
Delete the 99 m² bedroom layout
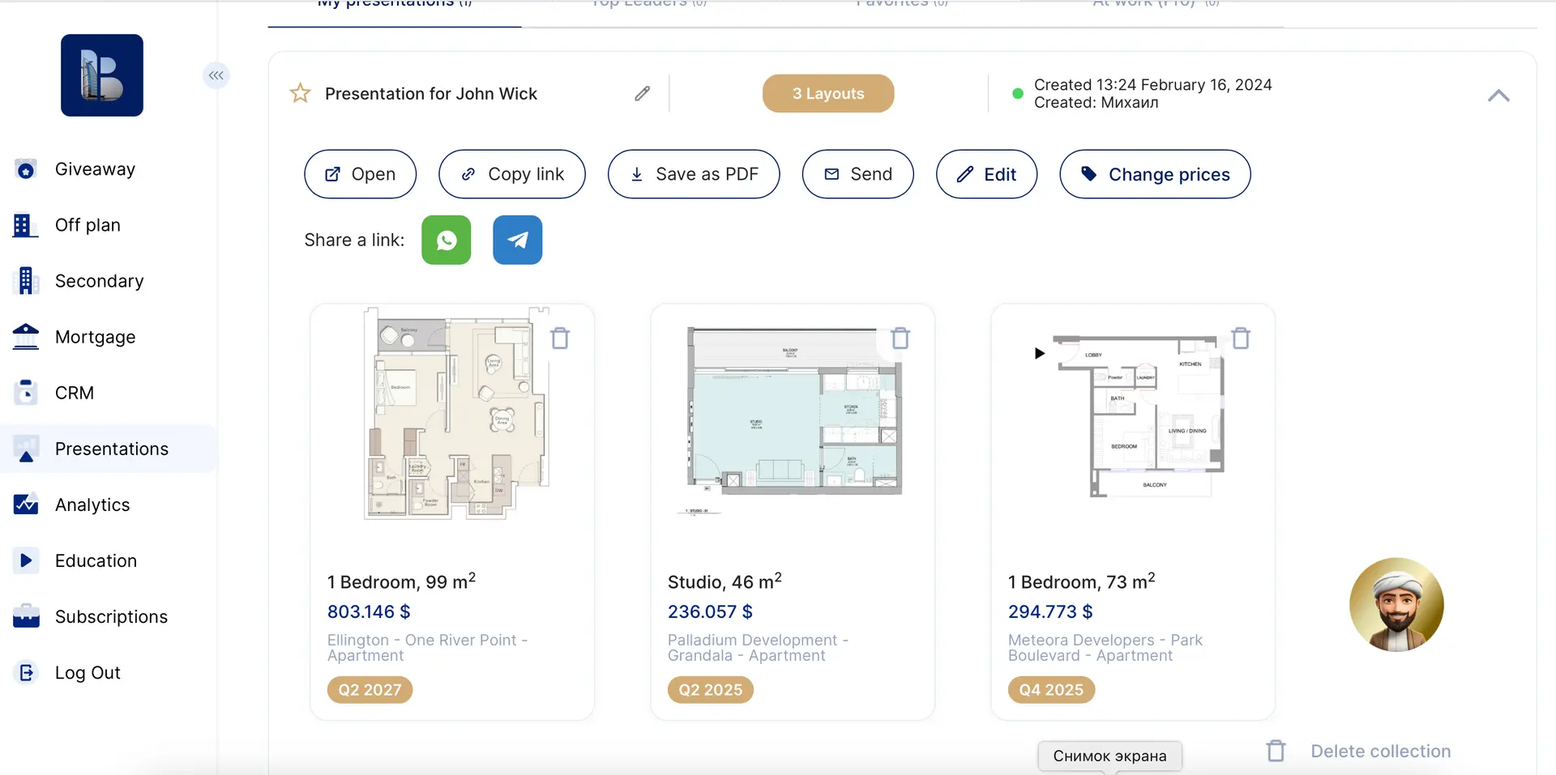tap(560, 338)
